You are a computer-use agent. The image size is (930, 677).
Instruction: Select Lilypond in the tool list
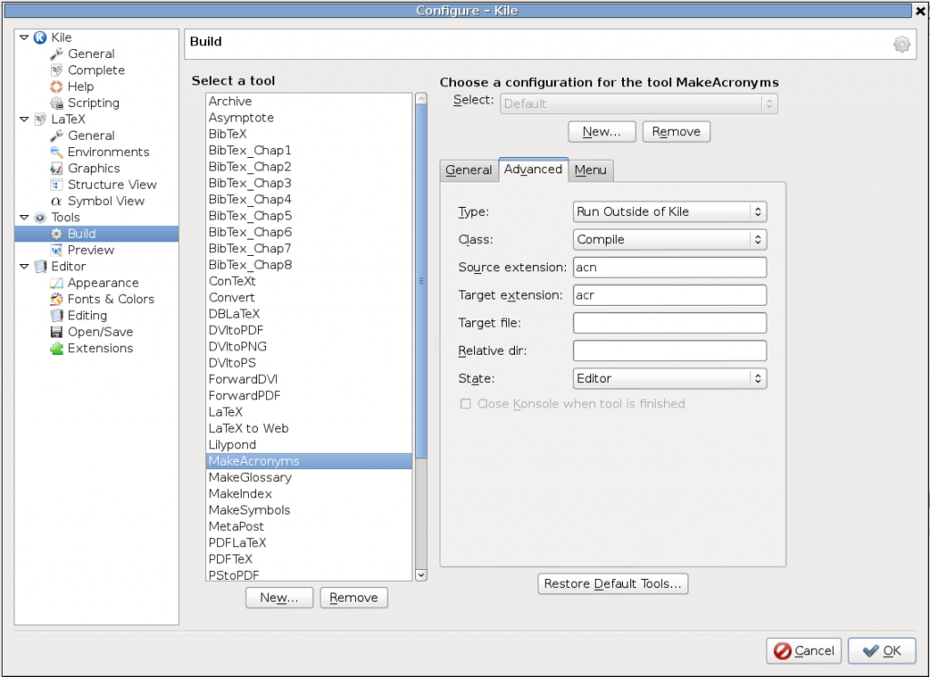click(309, 445)
